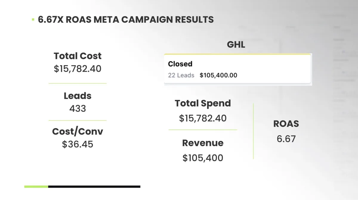This screenshot has width=358, height=200.
Task: Select the 6.67 ROAS value
Action: 286,139
